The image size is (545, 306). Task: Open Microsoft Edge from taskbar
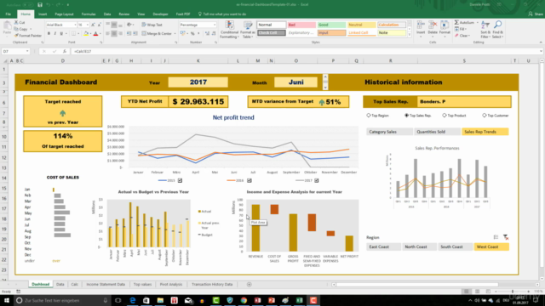coord(133,300)
